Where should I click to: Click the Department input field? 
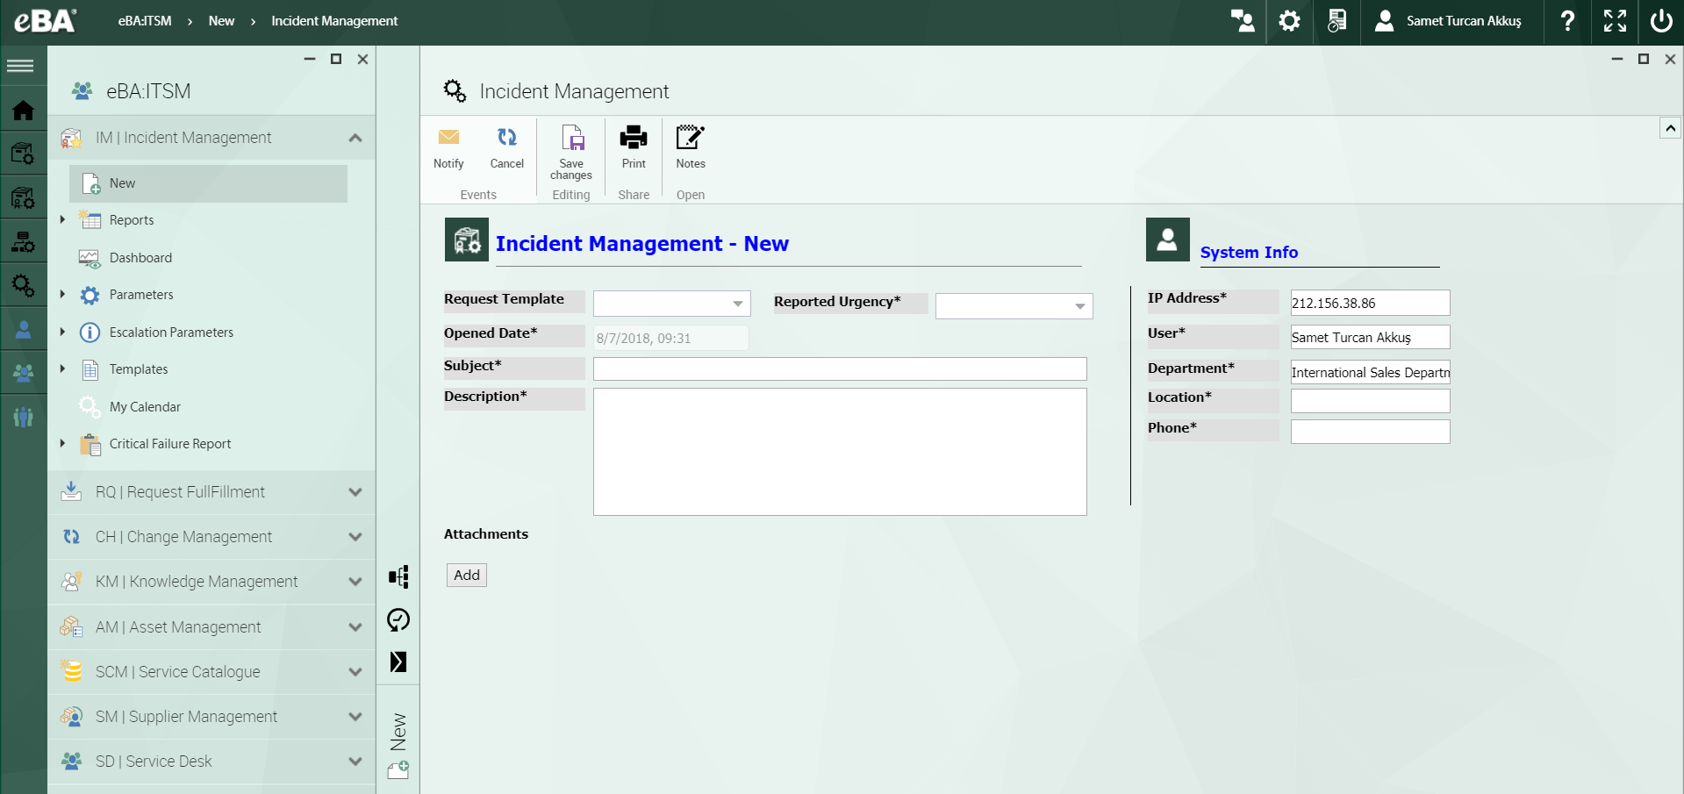click(x=1371, y=372)
